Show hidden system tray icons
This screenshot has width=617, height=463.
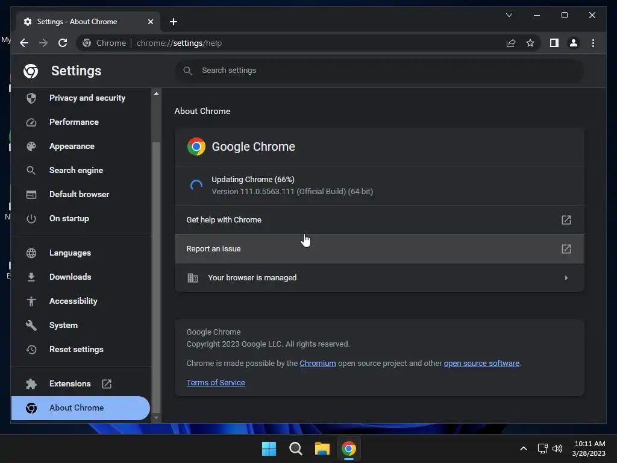click(x=524, y=449)
